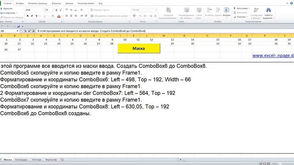The height and width of the screenshot is (165, 294).
Task: Toggle italic formatting
Action: pyautogui.click(x=32, y=16)
